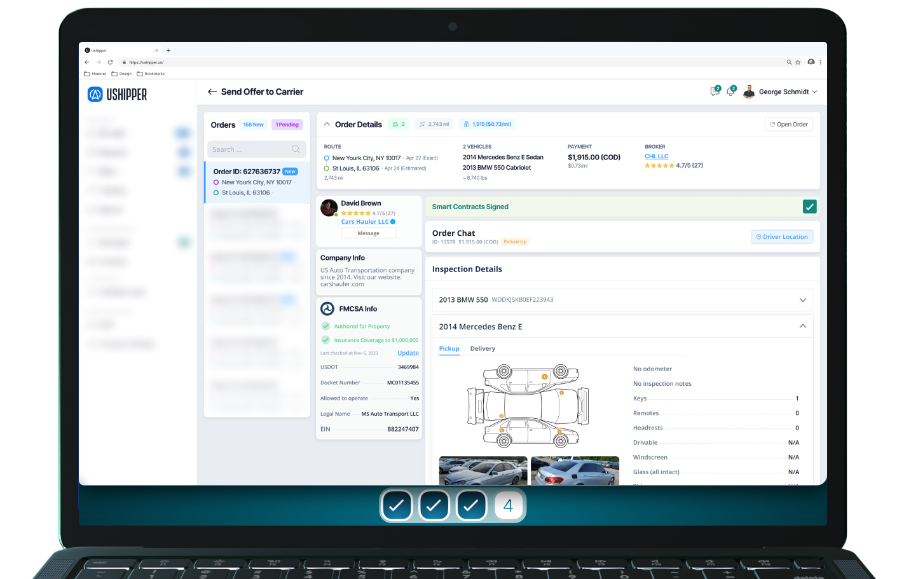This screenshot has width=904, height=579.
Task: Open the CHL LLC broker link
Action: tap(657, 156)
